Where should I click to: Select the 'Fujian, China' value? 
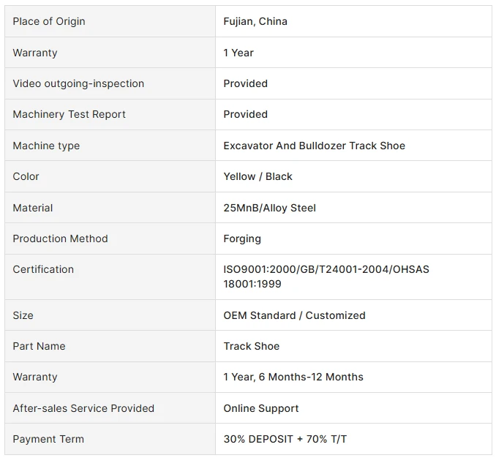(x=255, y=21)
